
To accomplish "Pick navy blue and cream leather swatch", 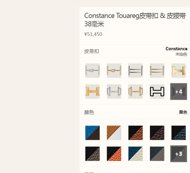I will [135, 154].
